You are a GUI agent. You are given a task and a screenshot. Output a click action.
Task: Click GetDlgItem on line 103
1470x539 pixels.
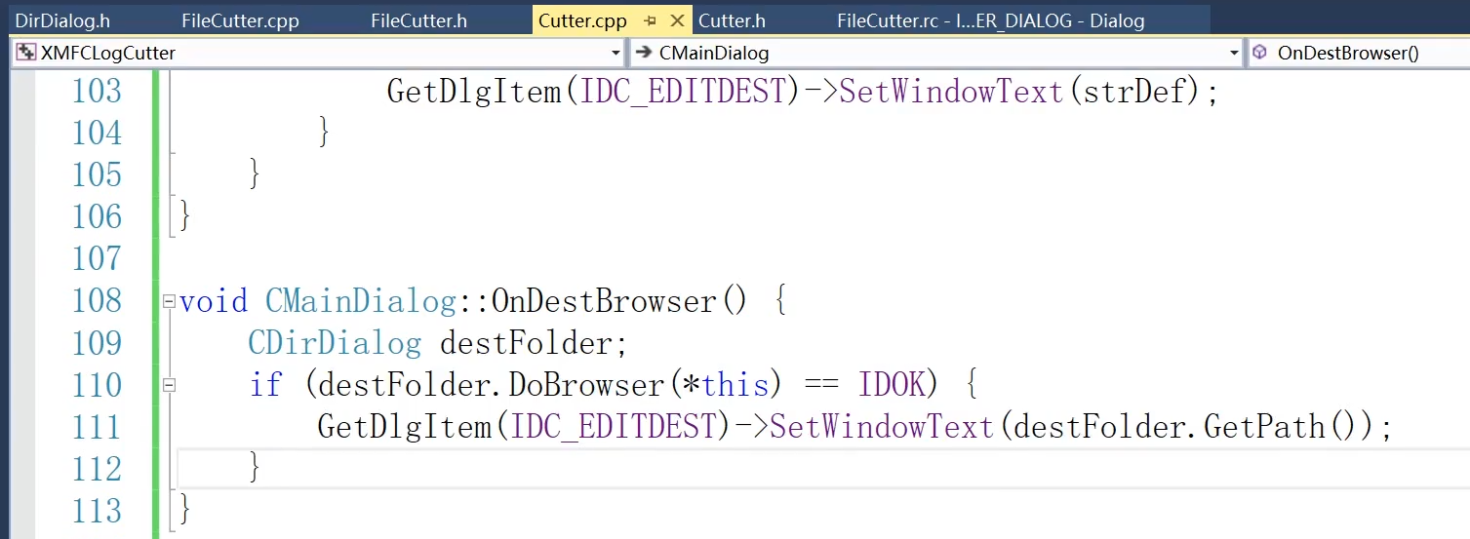[474, 92]
